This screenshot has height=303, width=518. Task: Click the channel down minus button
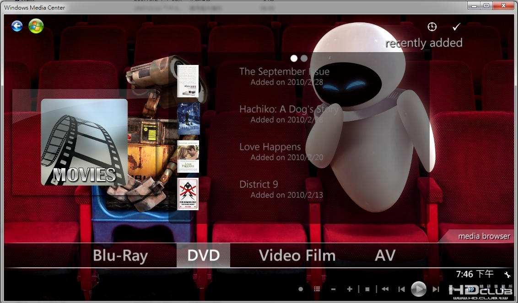333,289
